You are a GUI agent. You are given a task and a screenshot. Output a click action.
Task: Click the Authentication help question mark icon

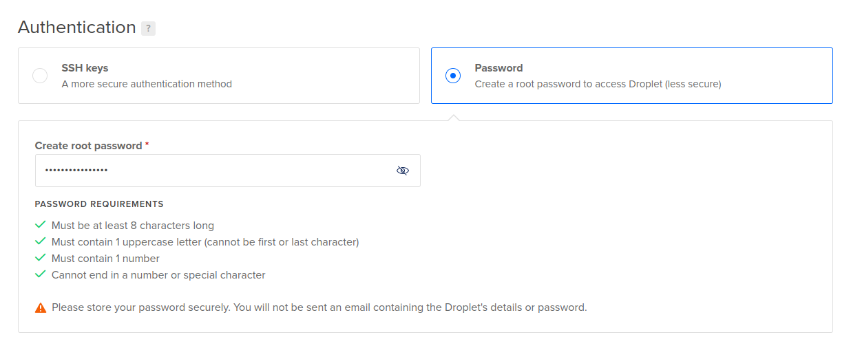tap(148, 28)
